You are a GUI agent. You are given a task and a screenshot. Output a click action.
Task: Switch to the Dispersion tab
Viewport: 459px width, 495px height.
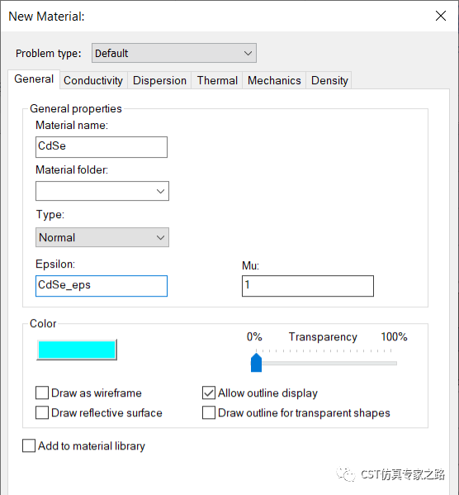click(159, 80)
